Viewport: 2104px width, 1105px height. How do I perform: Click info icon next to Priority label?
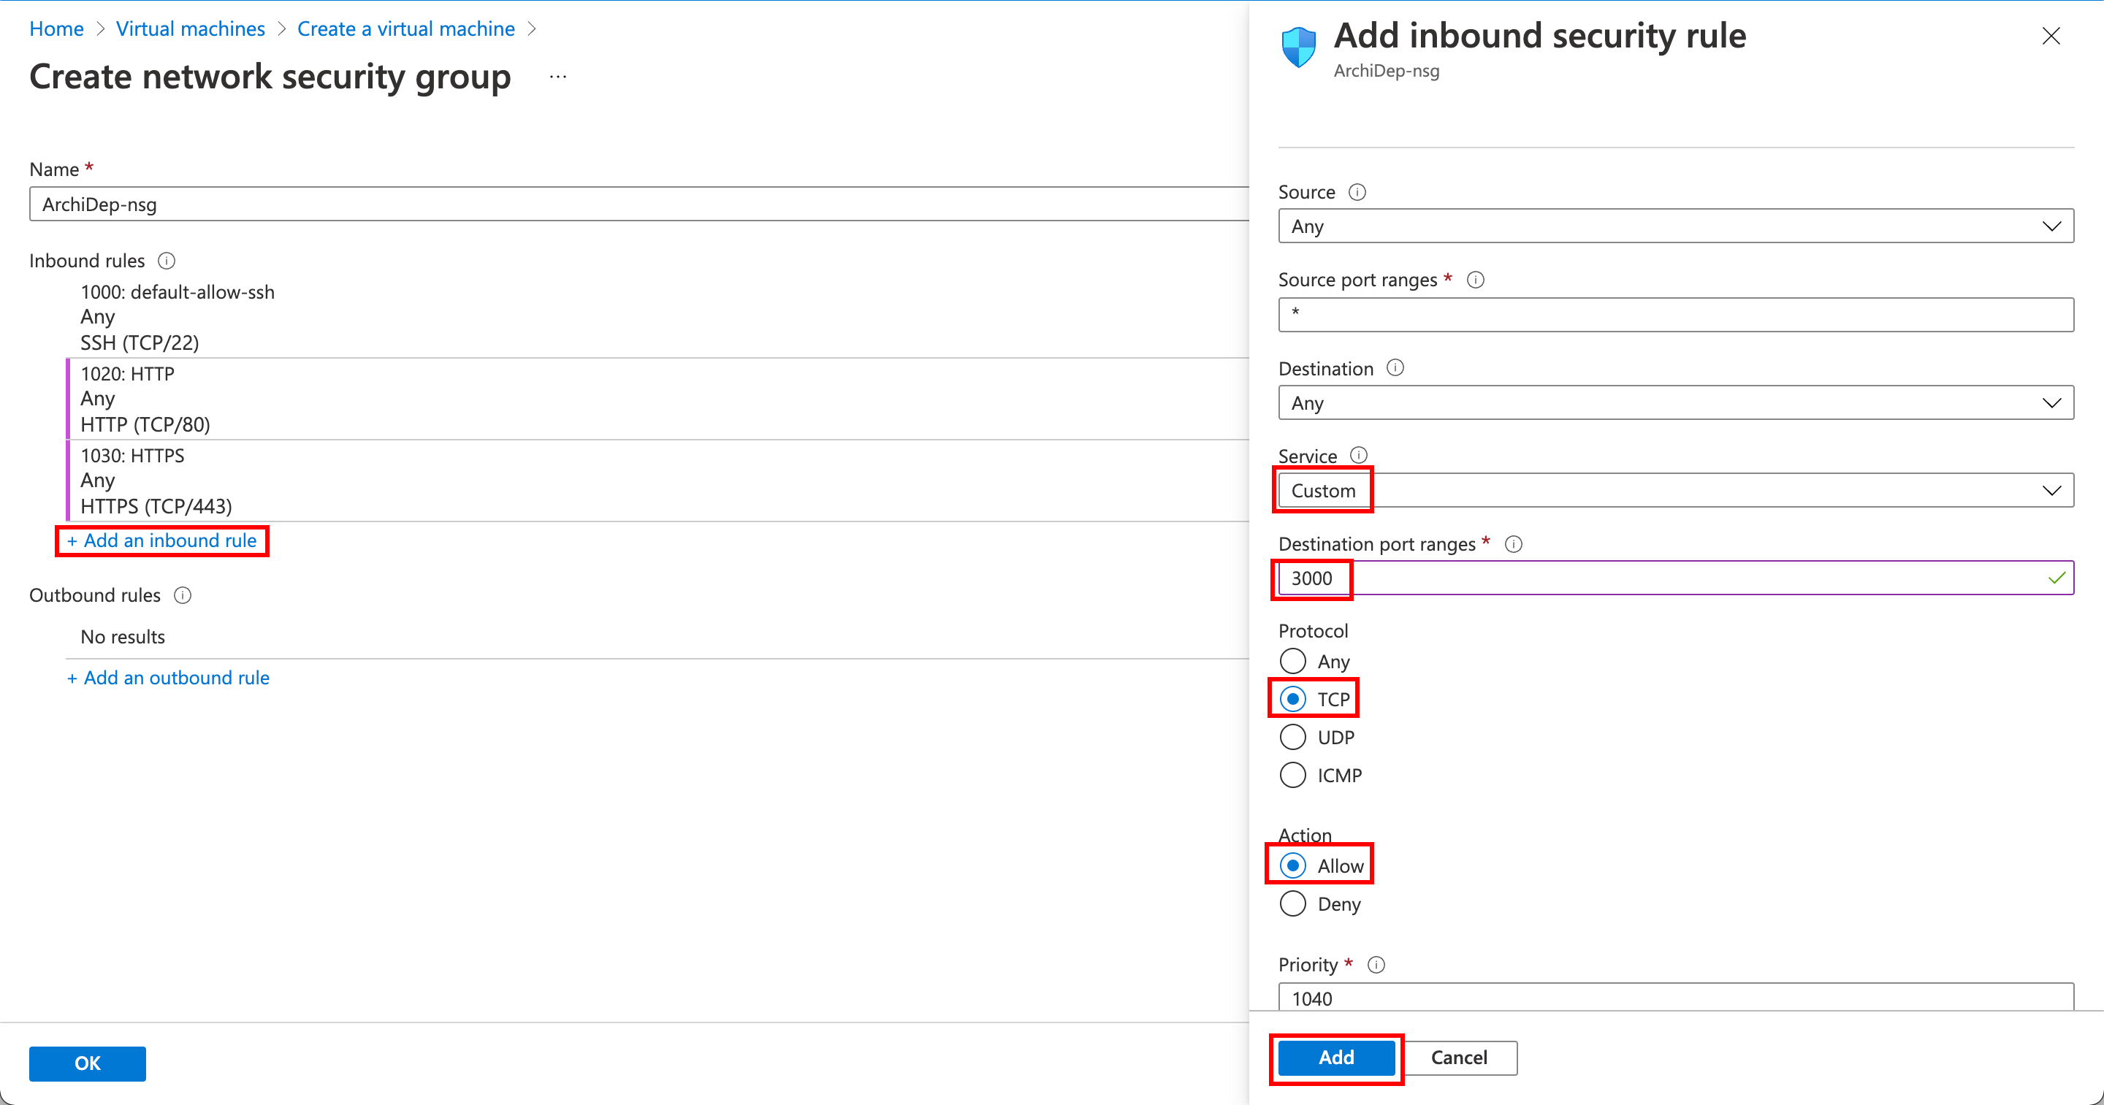click(x=1376, y=965)
